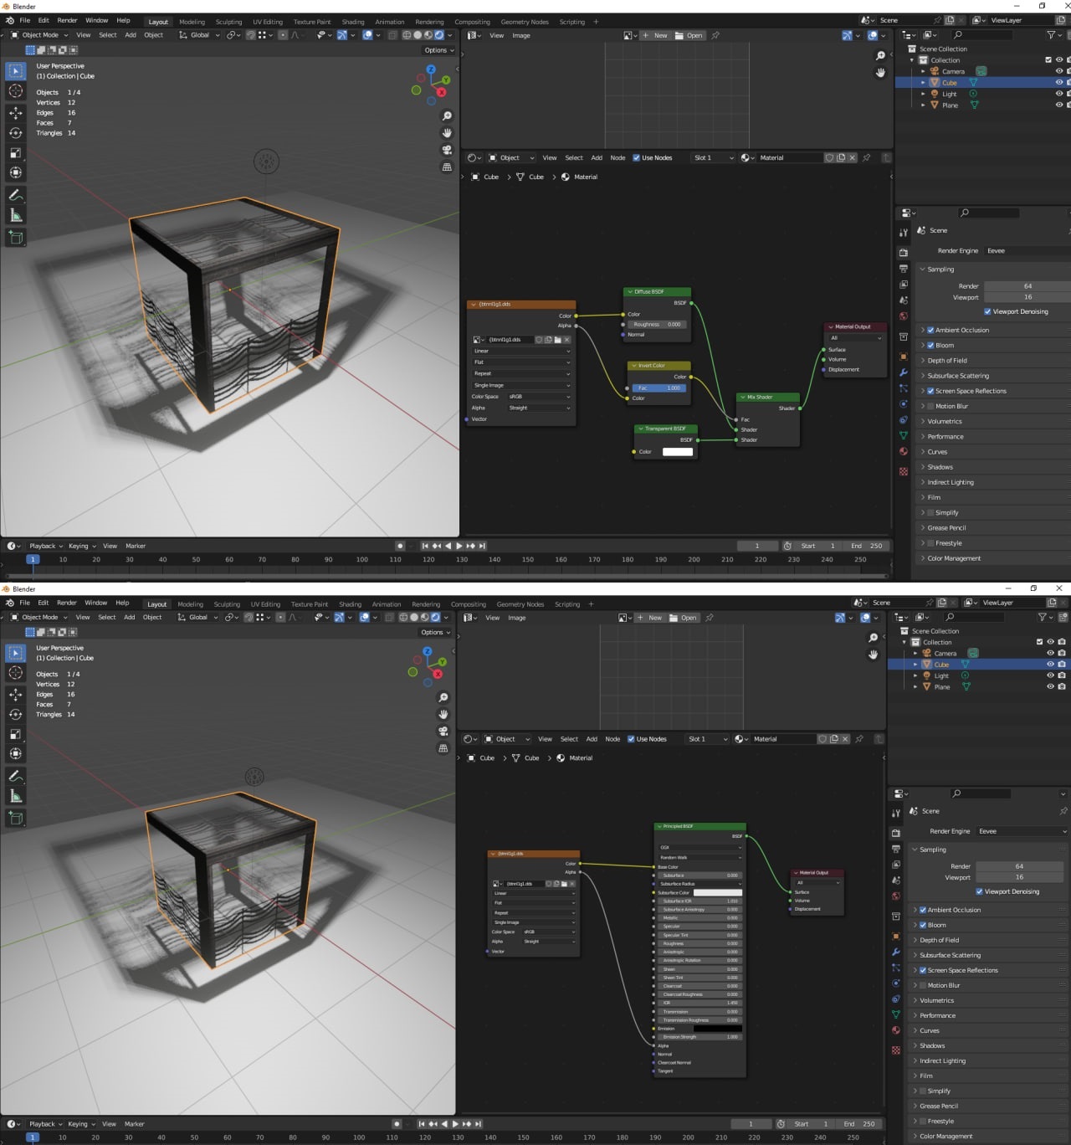1071x1145 pixels.
Task: Open the Render menu
Action: (x=67, y=20)
